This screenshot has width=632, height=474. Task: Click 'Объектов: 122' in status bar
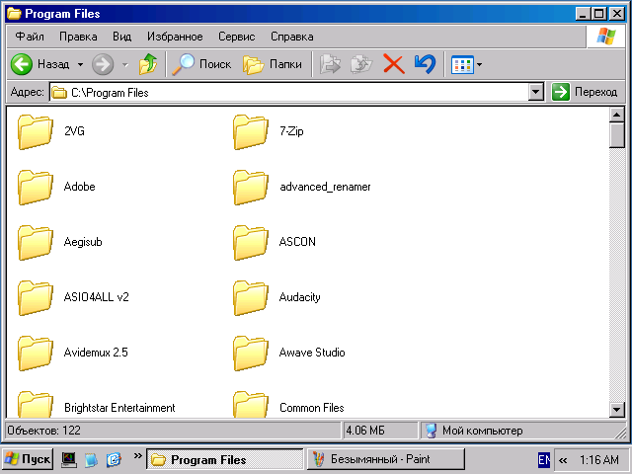[x=43, y=431]
